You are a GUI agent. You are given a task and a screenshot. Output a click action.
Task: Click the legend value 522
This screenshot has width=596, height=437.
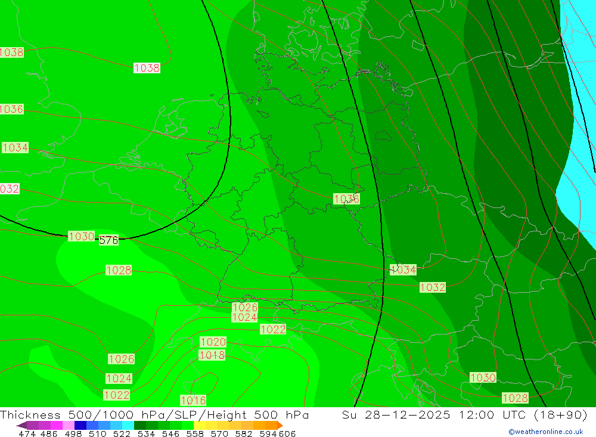click(122, 434)
